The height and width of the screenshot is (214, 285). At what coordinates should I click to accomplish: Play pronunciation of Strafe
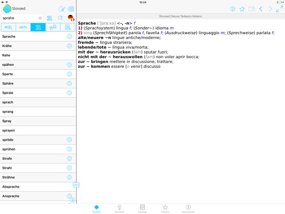(69, 159)
